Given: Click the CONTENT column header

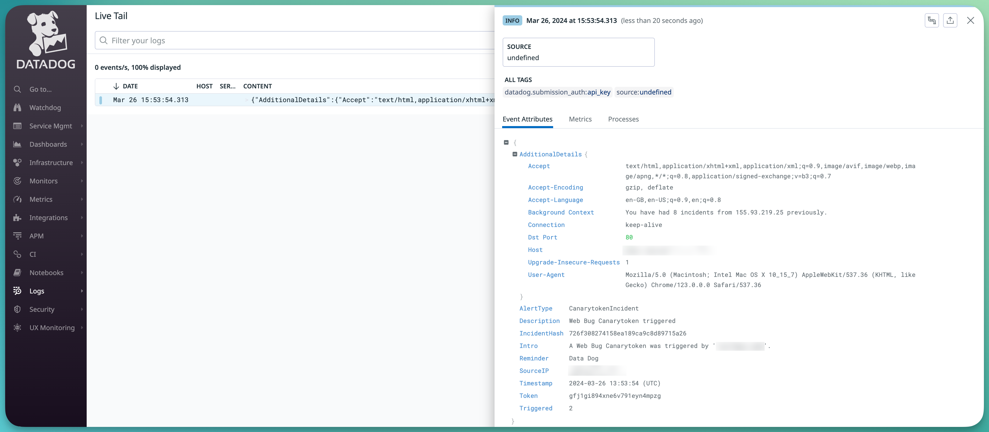Looking at the screenshot, I should pyautogui.click(x=257, y=86).
